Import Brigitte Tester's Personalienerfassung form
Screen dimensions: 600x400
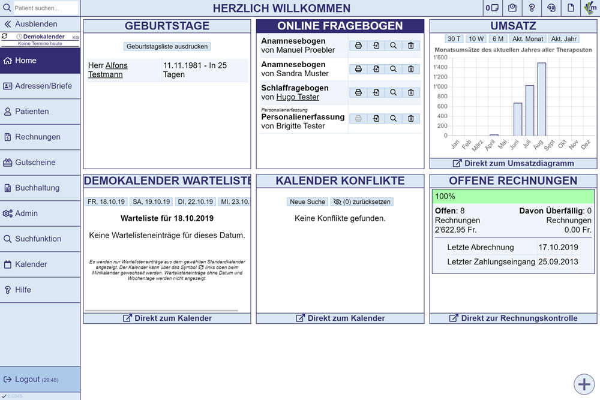click(x=376, y=119)
